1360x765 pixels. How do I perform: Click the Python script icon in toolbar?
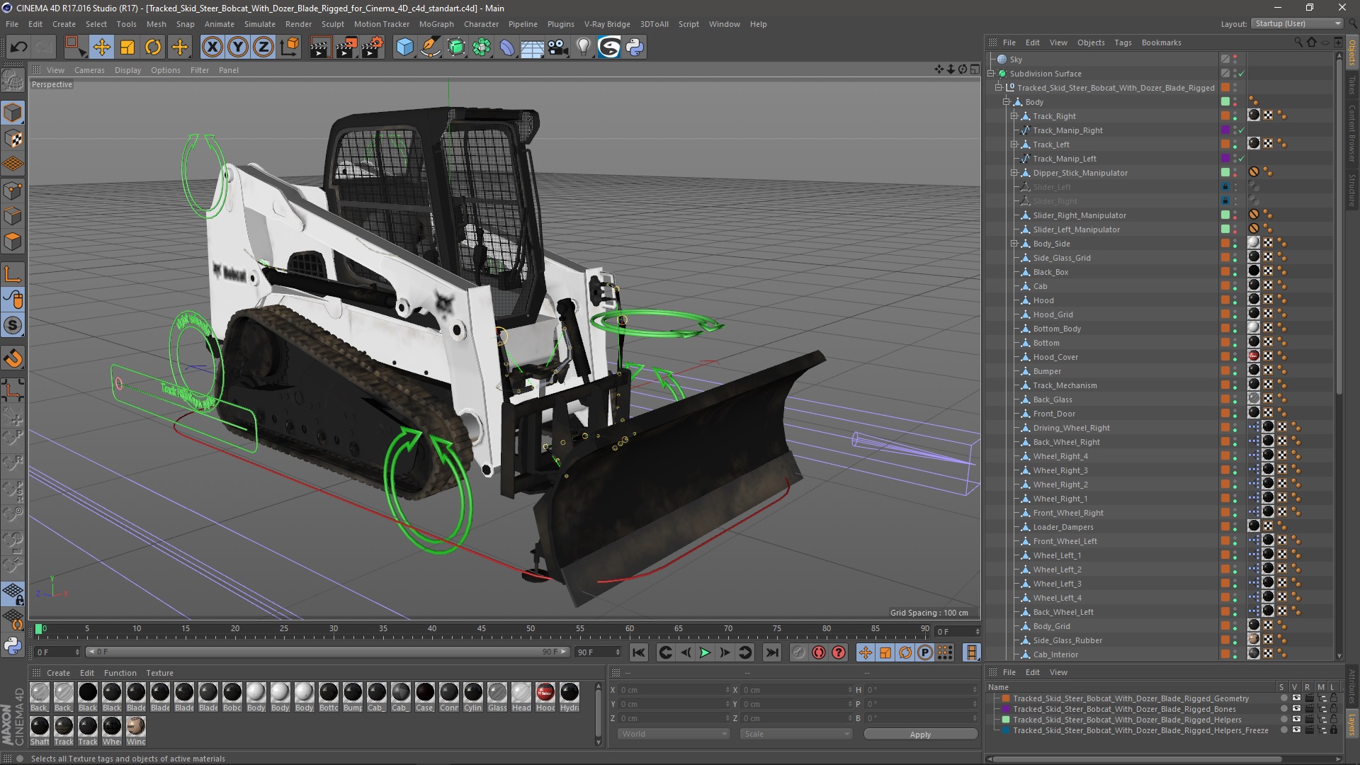click(635, 47)
